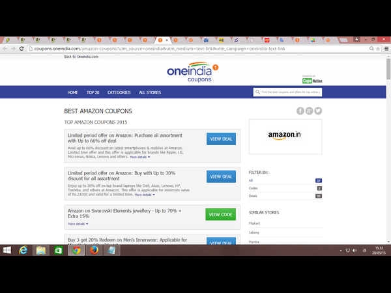Open the Flipkart similar store link
Viewport: 391px width, 293px height.
pyautogui.click(x=254, y=223)
